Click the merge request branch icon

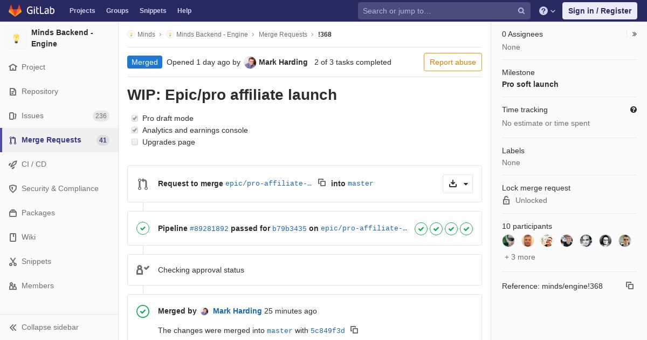coord(143,184)
